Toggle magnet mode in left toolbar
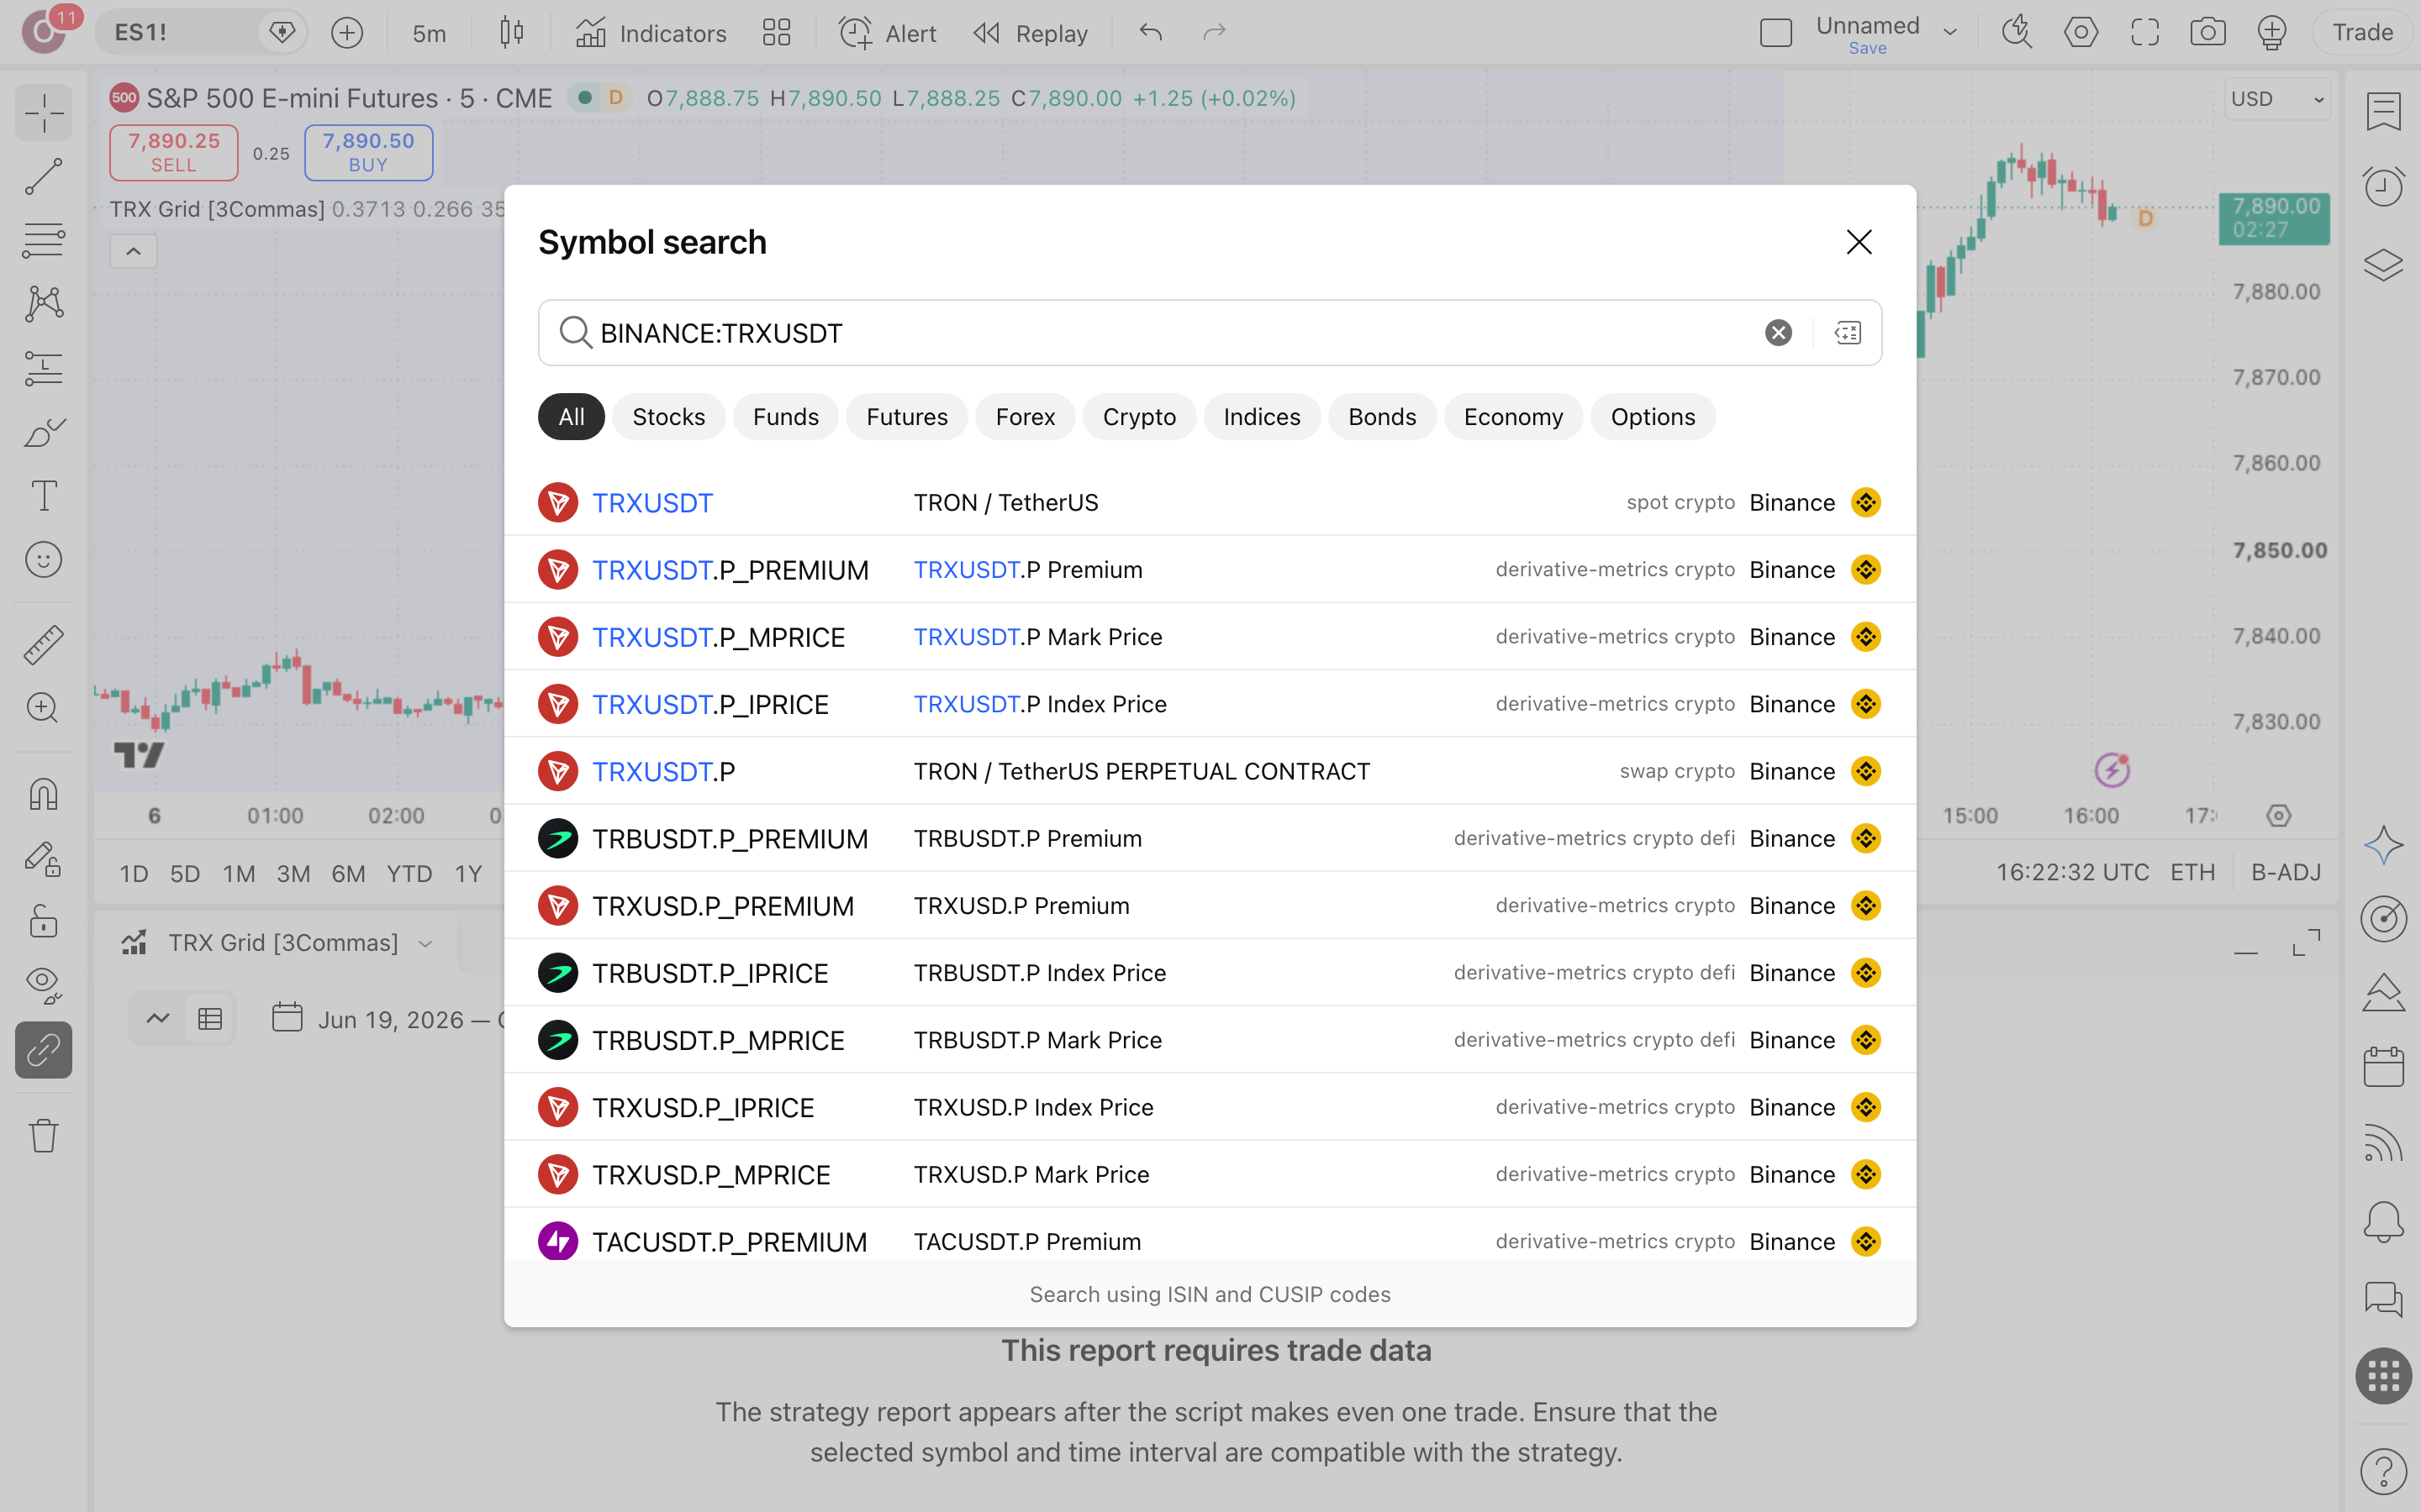 coord(43,795)
